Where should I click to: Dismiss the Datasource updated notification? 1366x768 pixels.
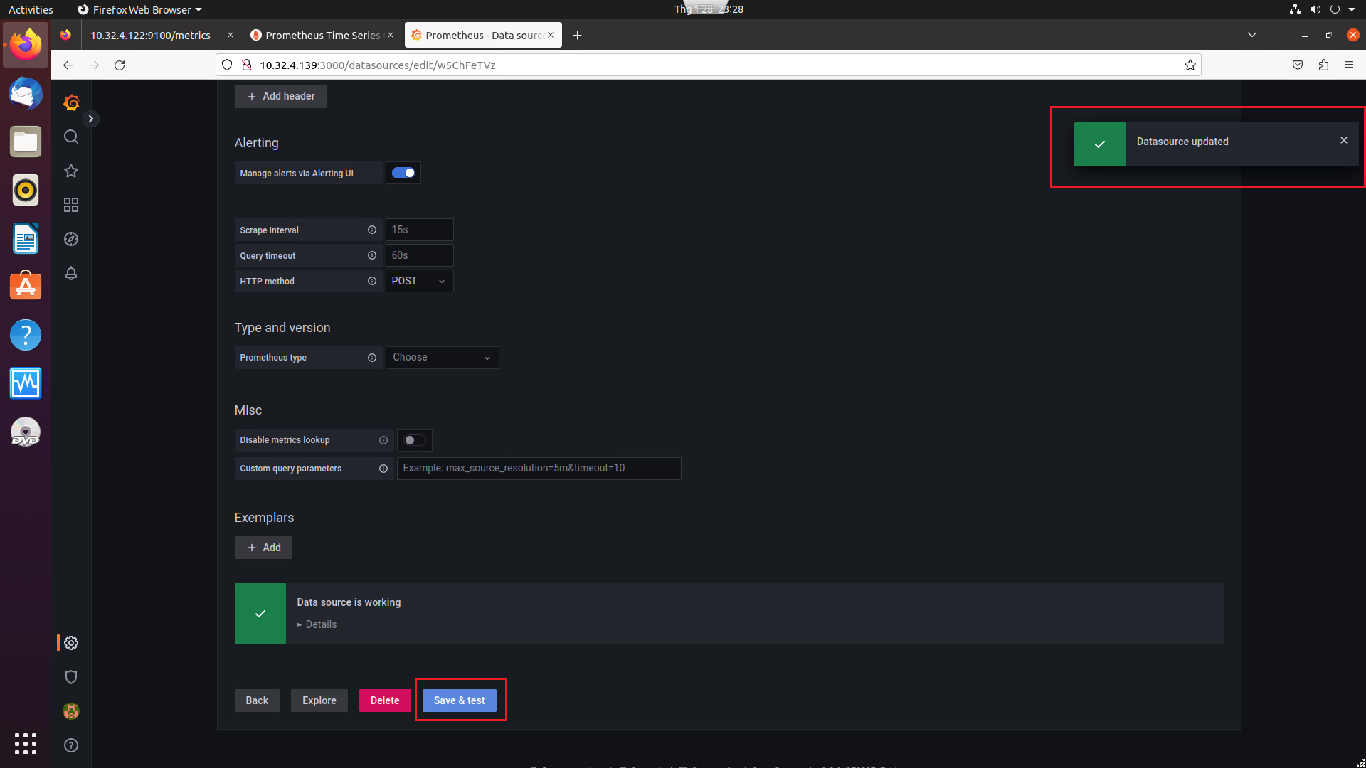pos(1343,140)
